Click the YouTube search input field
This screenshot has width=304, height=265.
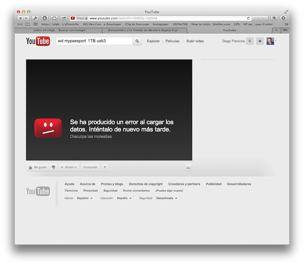[93, 41]
